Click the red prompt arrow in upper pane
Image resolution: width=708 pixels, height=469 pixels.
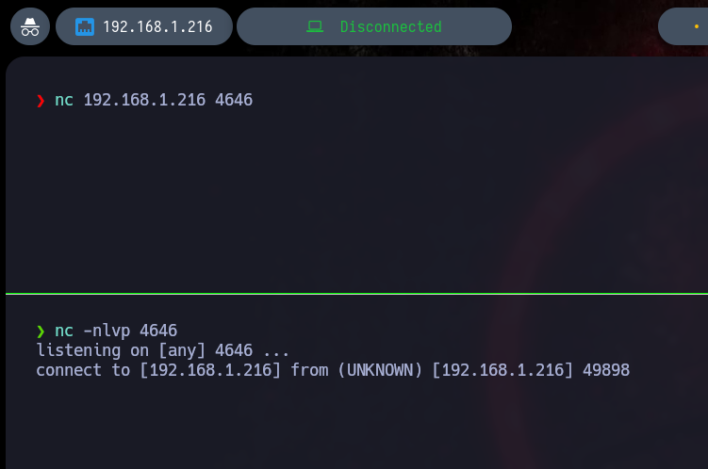click(x=41, y=101)
